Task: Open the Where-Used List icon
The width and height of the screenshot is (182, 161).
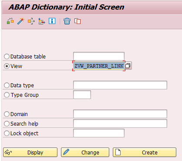Action: coord(31,21)
